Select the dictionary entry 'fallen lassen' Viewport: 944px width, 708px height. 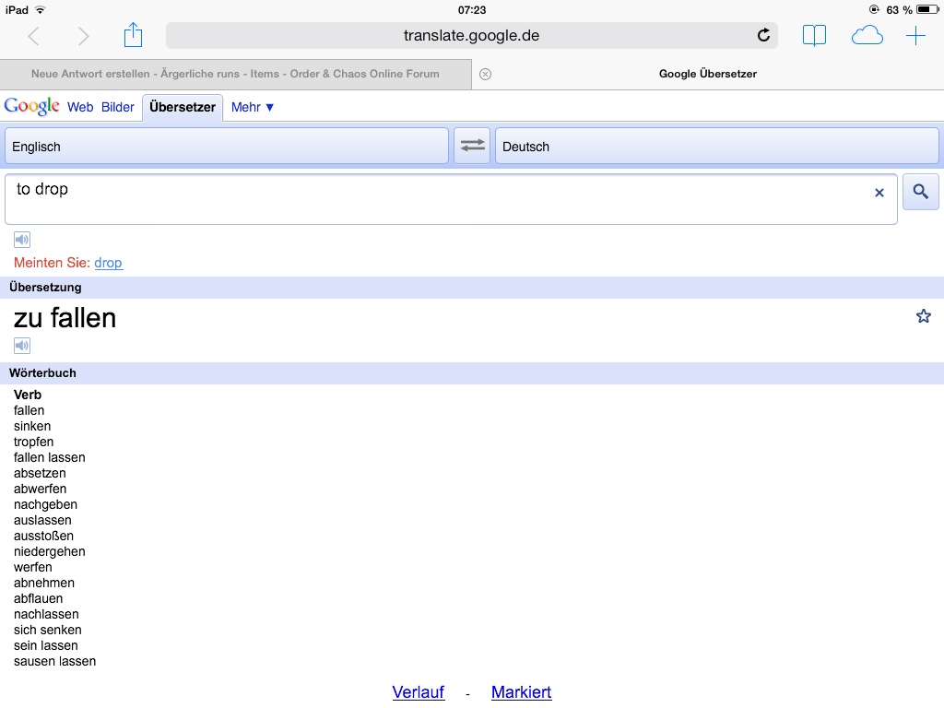[x=50, y=457]
